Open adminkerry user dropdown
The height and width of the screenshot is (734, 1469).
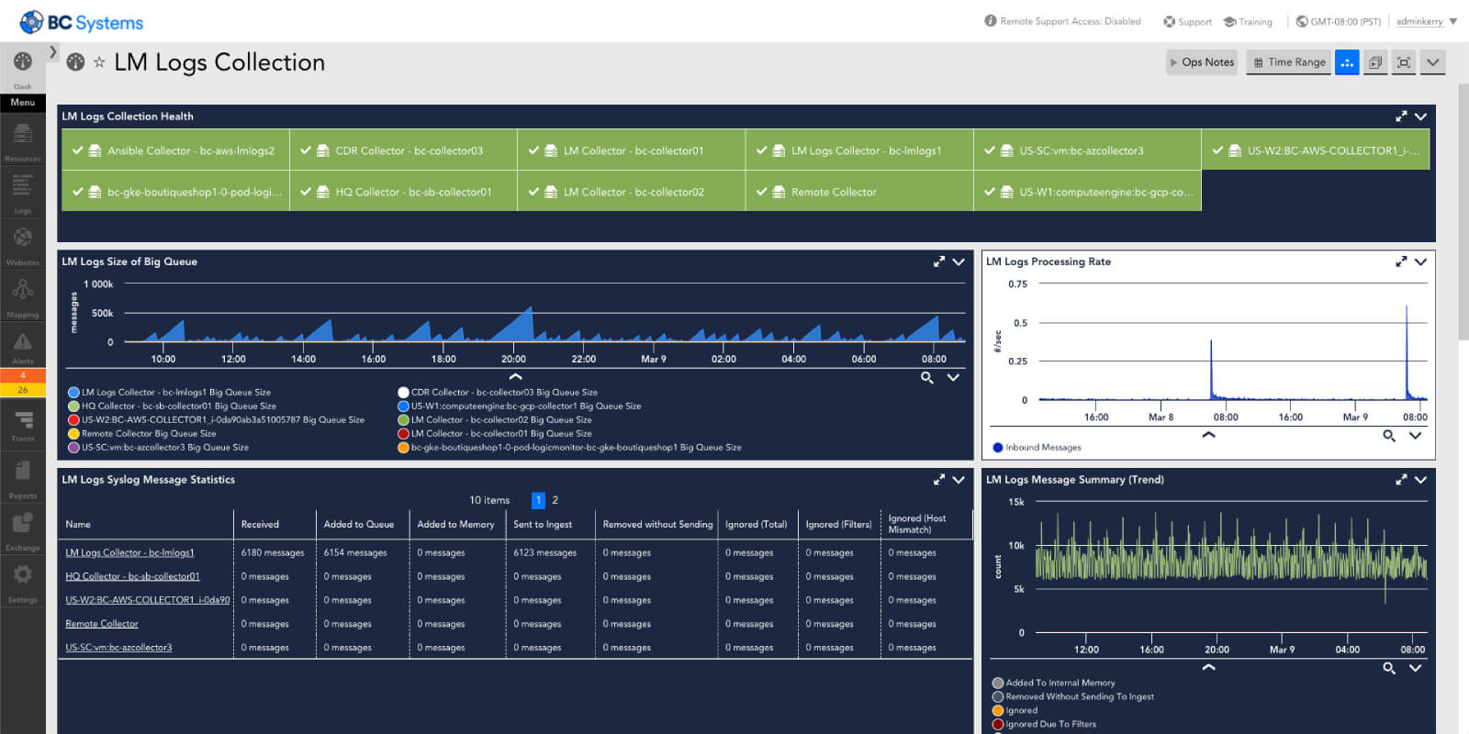click(1426, 21)
